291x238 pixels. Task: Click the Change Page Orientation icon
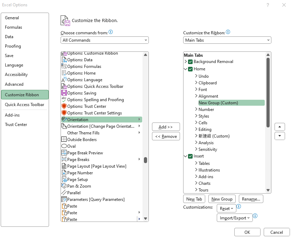(x=64, y=126)
